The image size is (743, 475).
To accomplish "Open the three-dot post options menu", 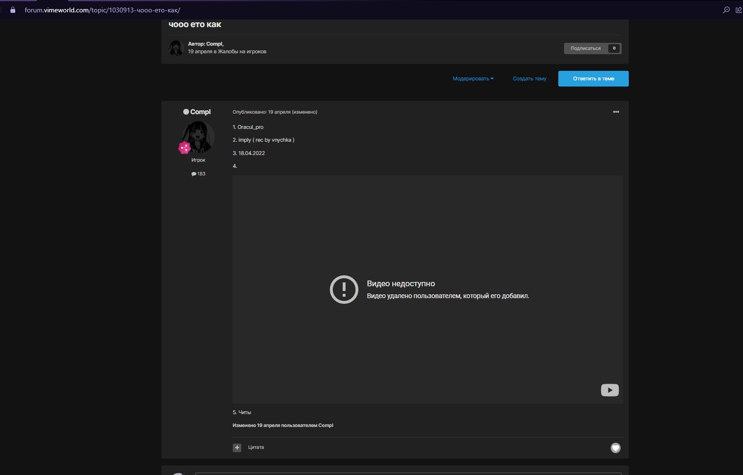I will 616,112.
